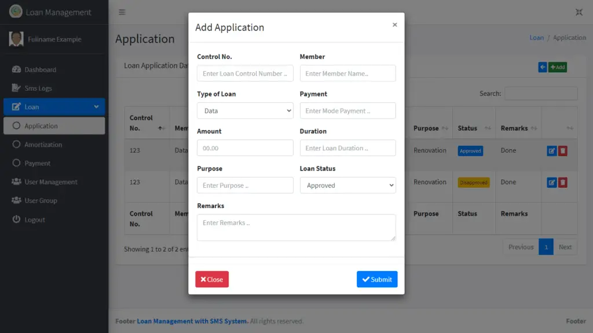
Task: Click the fullscreen expand icon top right
Action: coord(579,12)
